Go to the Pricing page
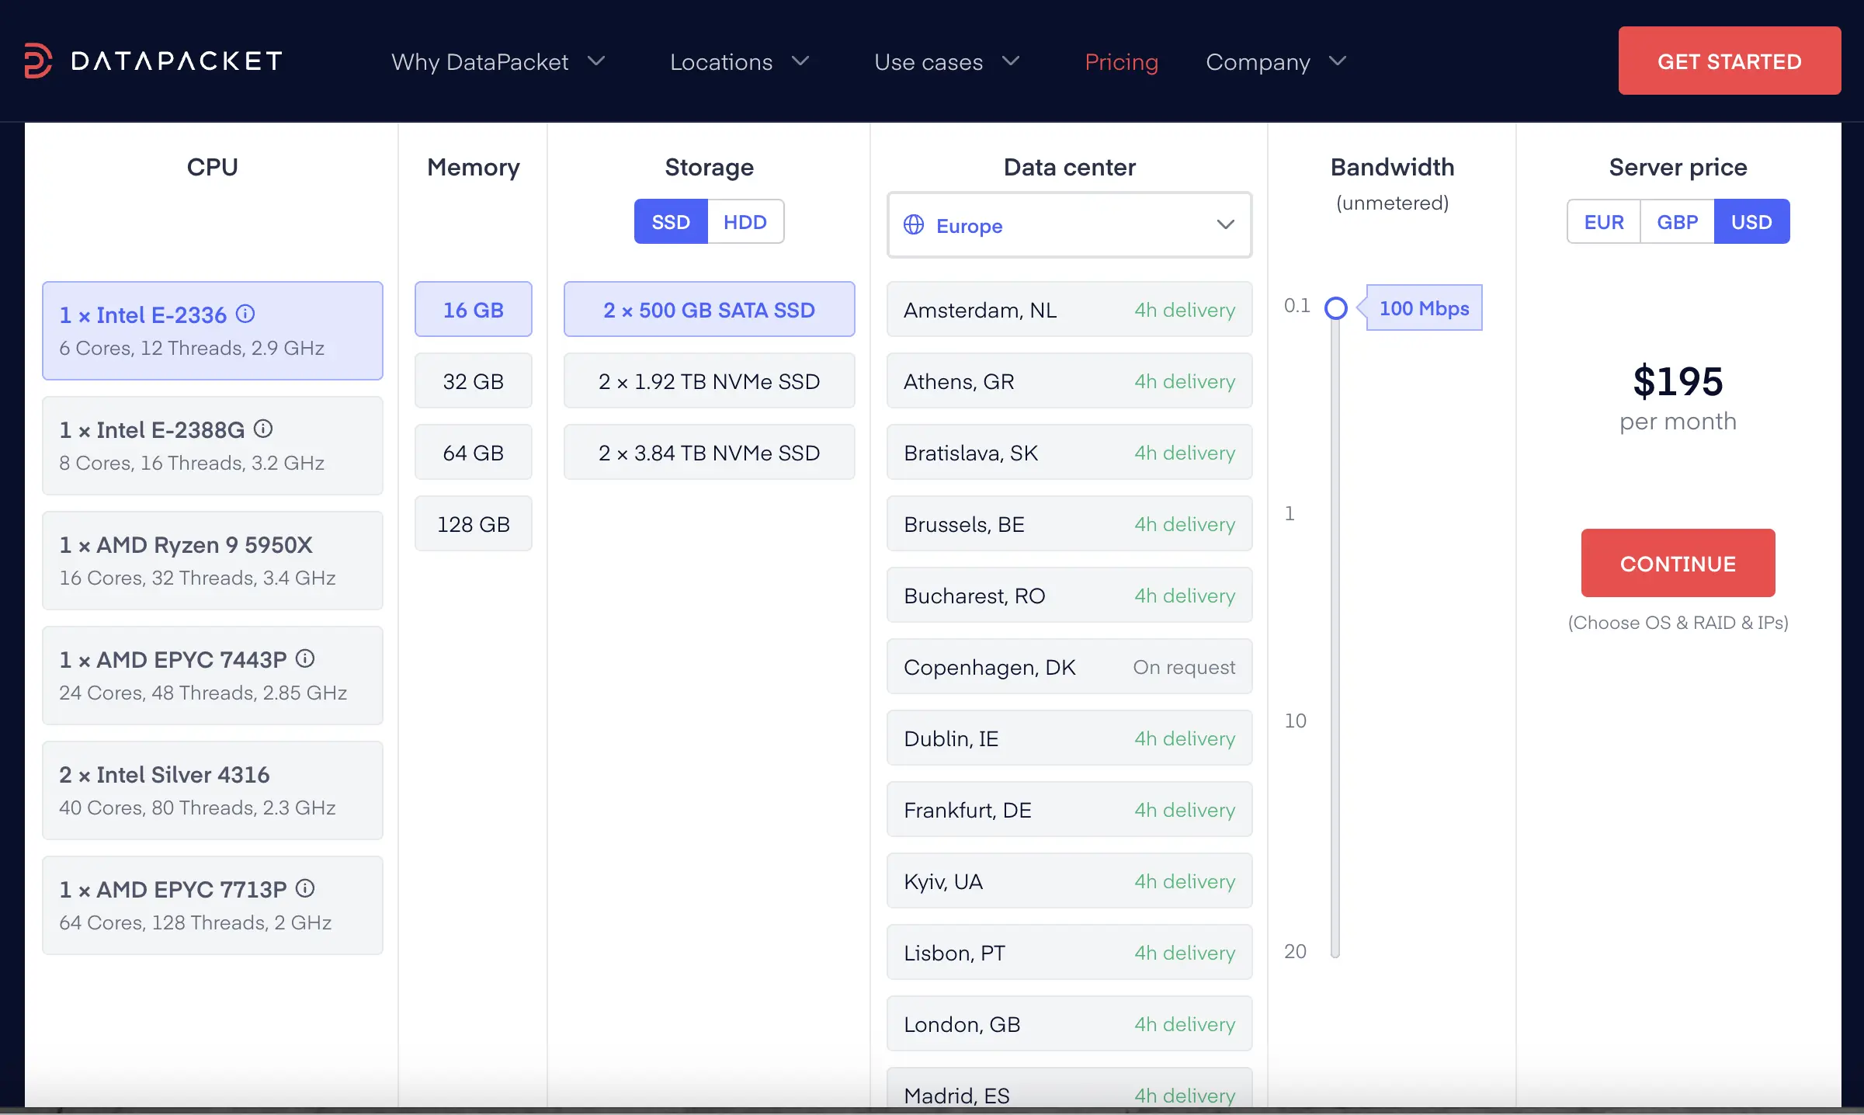 (1121, 61)
